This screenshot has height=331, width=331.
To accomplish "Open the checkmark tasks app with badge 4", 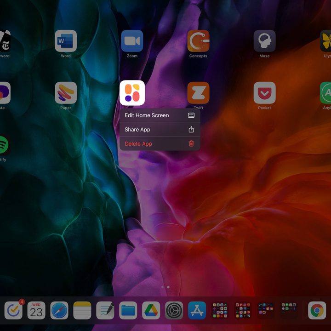I will point(13,310).
